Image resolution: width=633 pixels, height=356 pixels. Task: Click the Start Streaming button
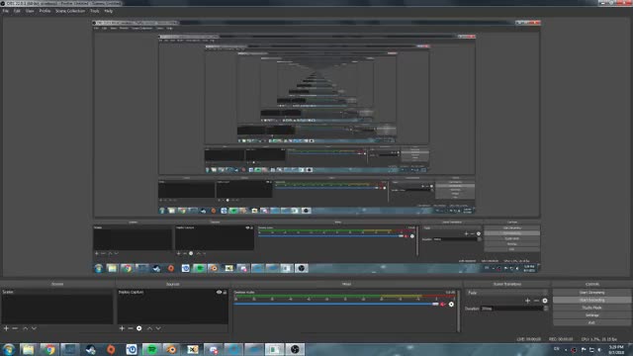click(591, 293)
